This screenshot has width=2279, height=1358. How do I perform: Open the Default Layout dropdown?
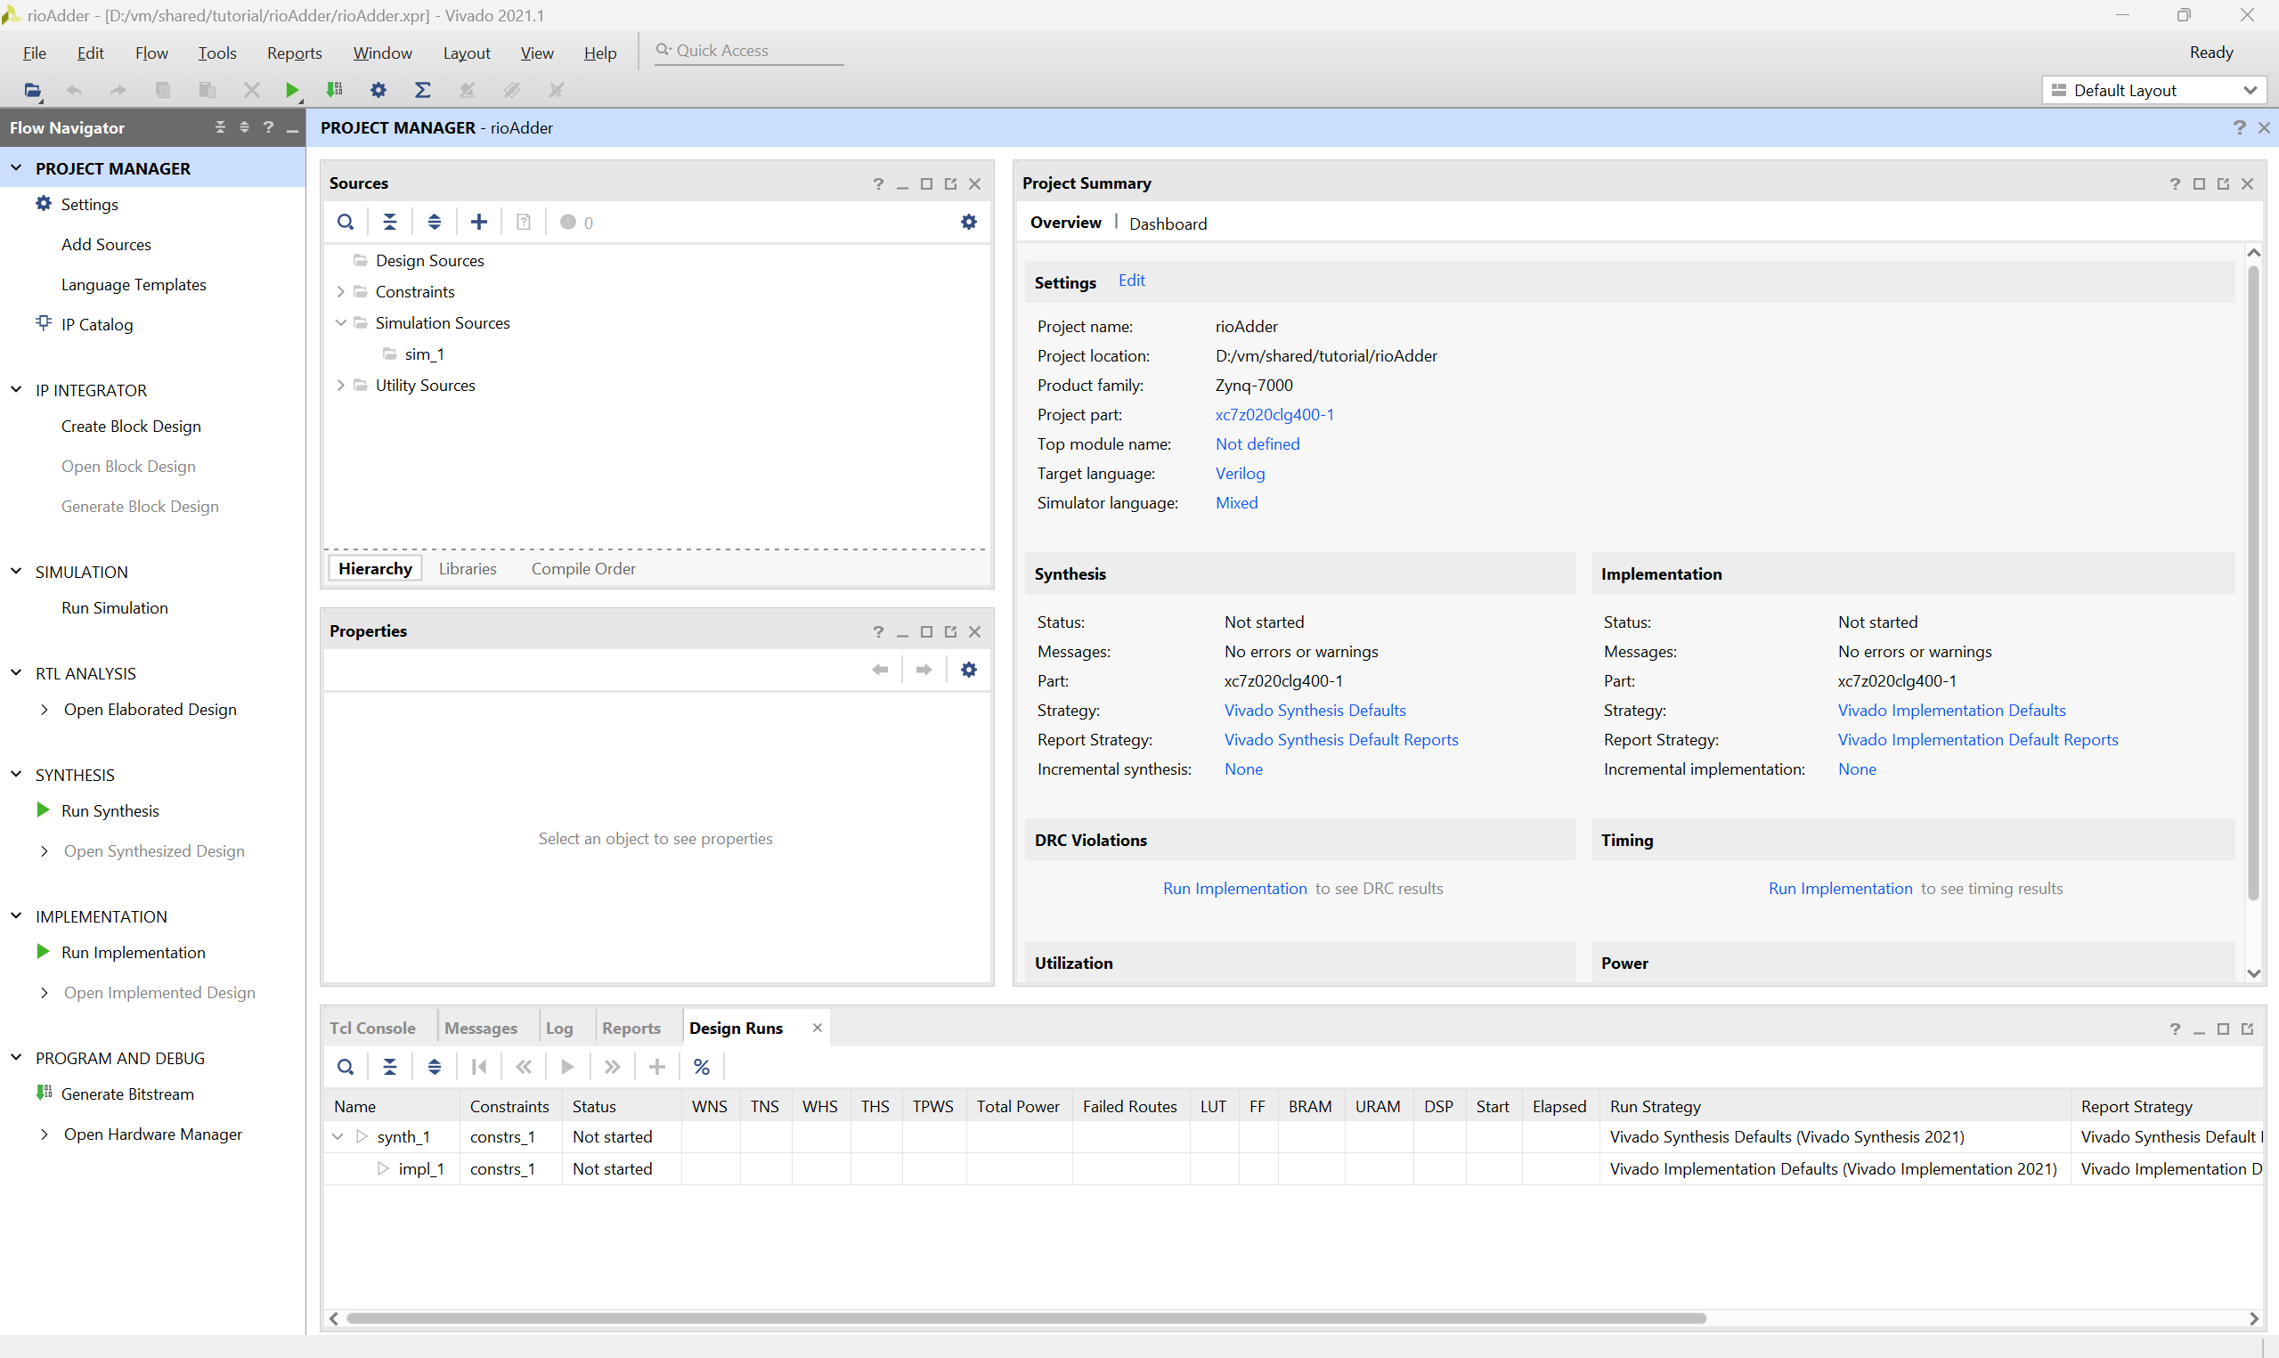(x=2153, y=90)
